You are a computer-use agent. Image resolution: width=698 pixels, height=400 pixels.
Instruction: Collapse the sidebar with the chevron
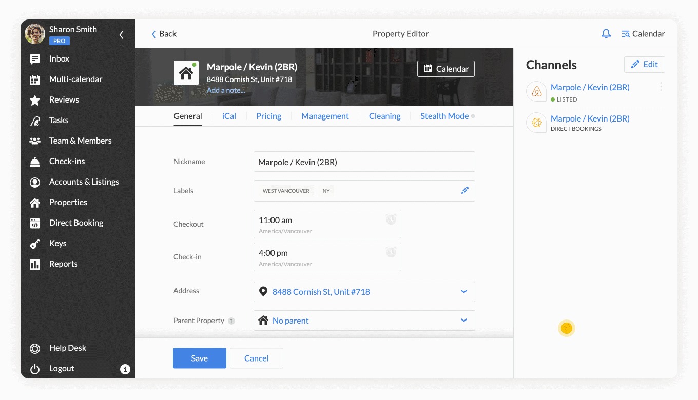pyautogui.click(x=122, y=35)
